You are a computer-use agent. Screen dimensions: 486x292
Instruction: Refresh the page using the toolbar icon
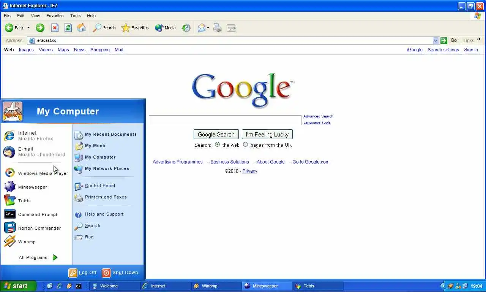68,28
